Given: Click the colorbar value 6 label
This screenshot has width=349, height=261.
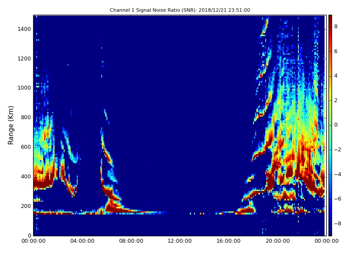Looking at the screenshot, I should pos(336,51).
